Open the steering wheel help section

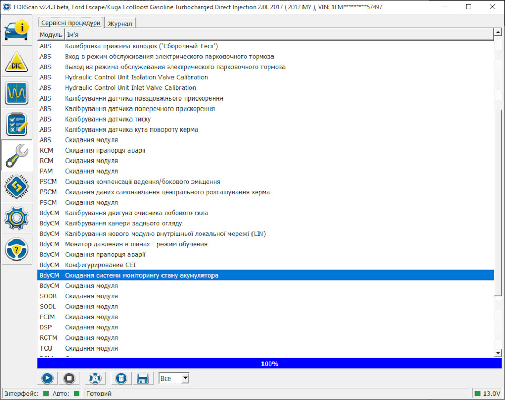pyautogui.click(x=16, y=249)
